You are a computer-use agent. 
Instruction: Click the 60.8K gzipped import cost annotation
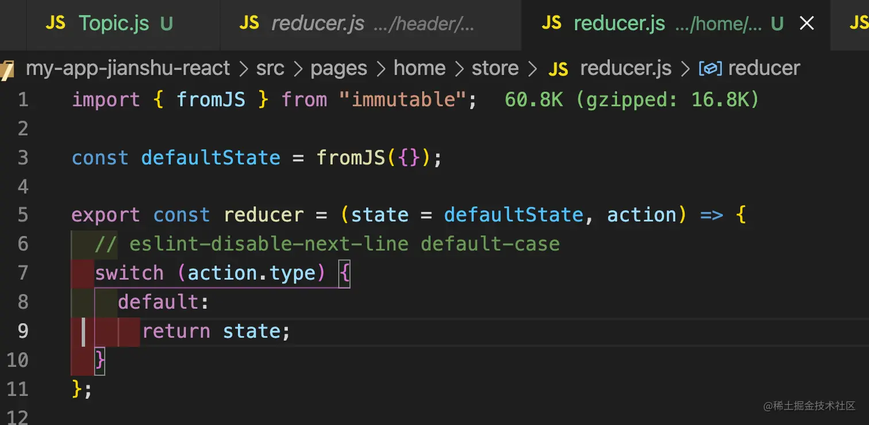(632, 100)
